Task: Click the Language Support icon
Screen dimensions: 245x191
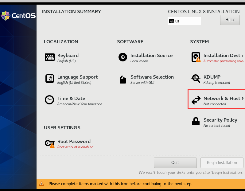Action: tap(50, 79)
